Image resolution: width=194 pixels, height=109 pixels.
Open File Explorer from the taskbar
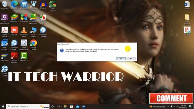pyautogui.click(x=65, y=106)
